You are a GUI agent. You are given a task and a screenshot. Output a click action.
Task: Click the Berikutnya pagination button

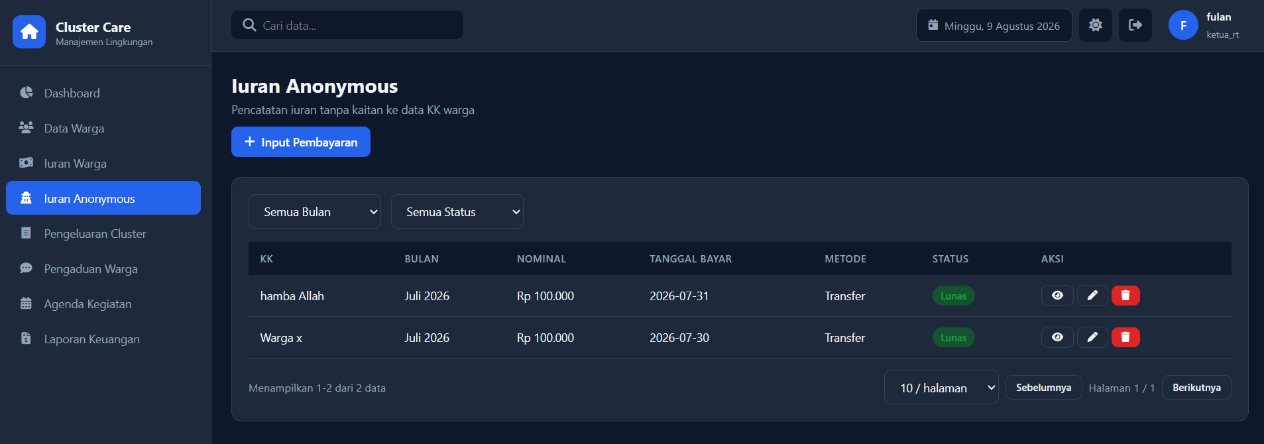(1196, 388)
